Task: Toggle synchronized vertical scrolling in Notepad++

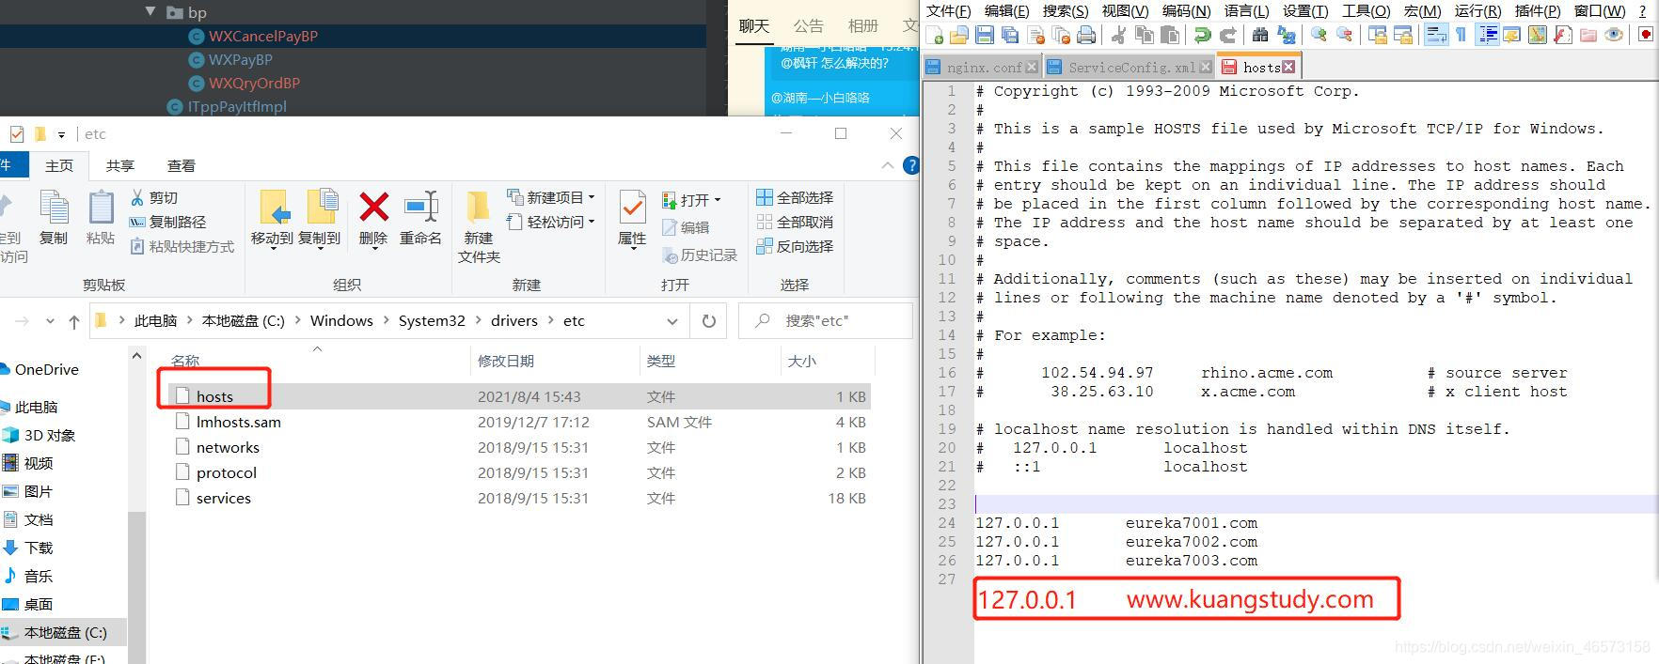Action: tap(1377, 36)
